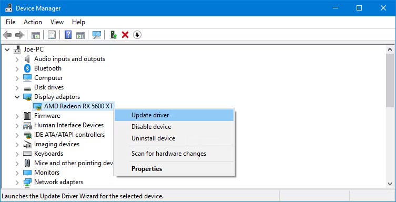This screenshot has width=396, height=202.
Task: Open the View menu
Action: pos(57,22)
